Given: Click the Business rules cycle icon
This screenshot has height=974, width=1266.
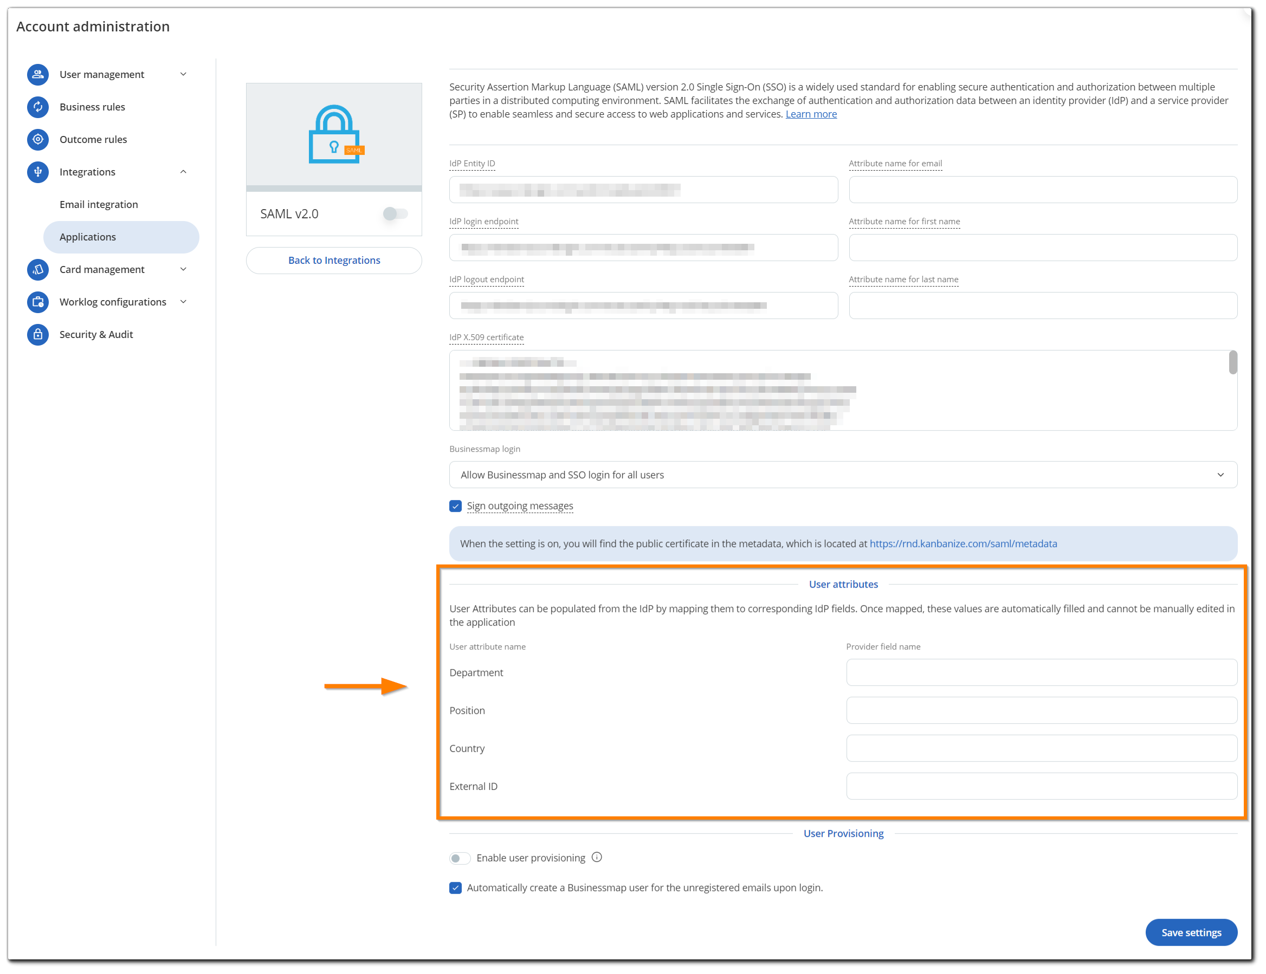Looking at the screenshot, I should pyautogui.click(x=38, y=107).
